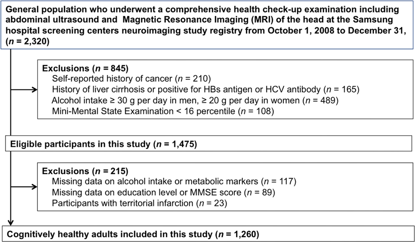Click the "(n = 1,260)" final count text

pos(237,235)
